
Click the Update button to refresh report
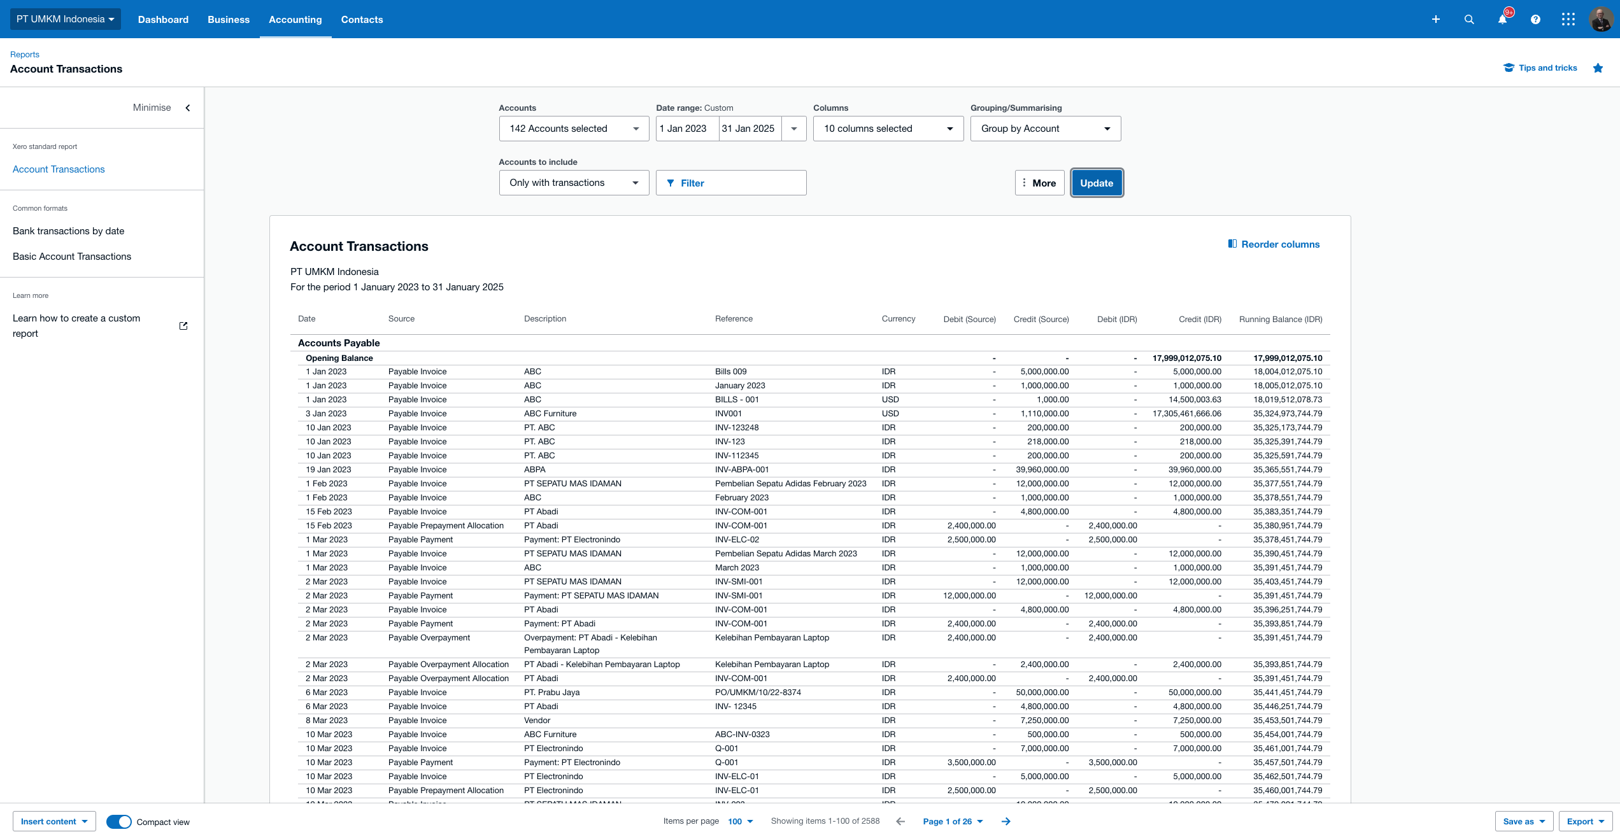[x=1096, y=183]
